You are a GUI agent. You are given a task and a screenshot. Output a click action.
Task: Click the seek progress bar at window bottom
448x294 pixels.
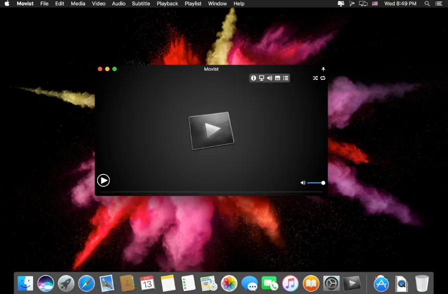pos(211,192)
